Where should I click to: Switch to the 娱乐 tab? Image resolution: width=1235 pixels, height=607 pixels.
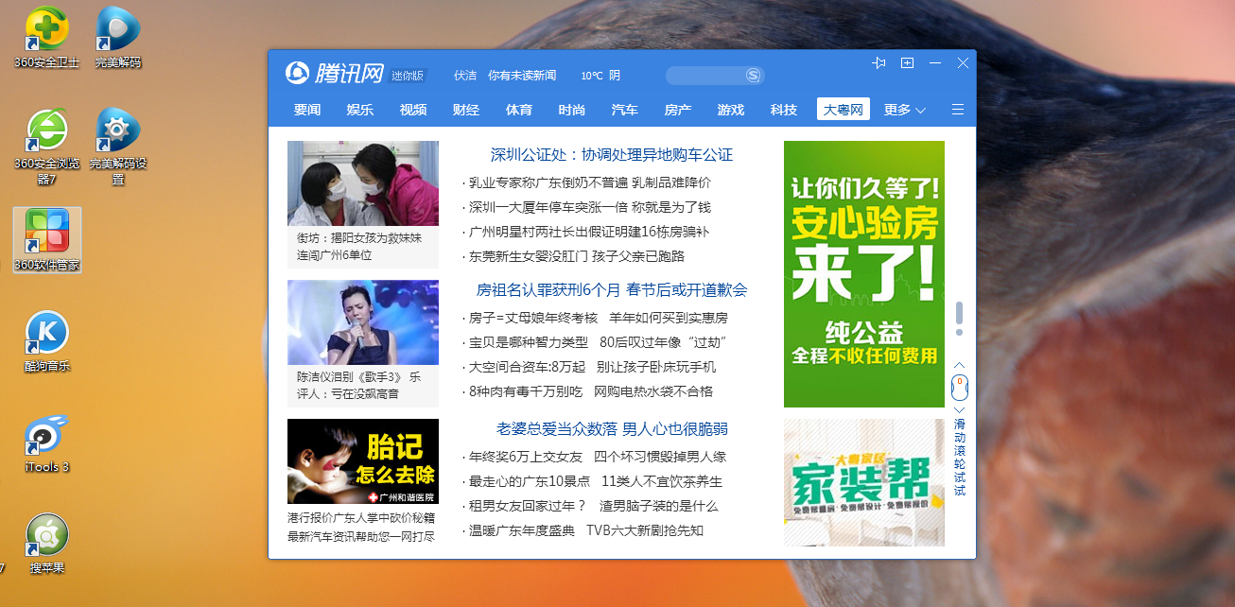click(x=360, y=110)
